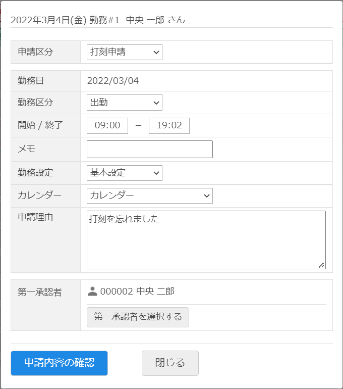Click the 申請理由 textarea with 打刻を忘れました
This screenshot has width=343, height=389.
[x=206, y=240]
